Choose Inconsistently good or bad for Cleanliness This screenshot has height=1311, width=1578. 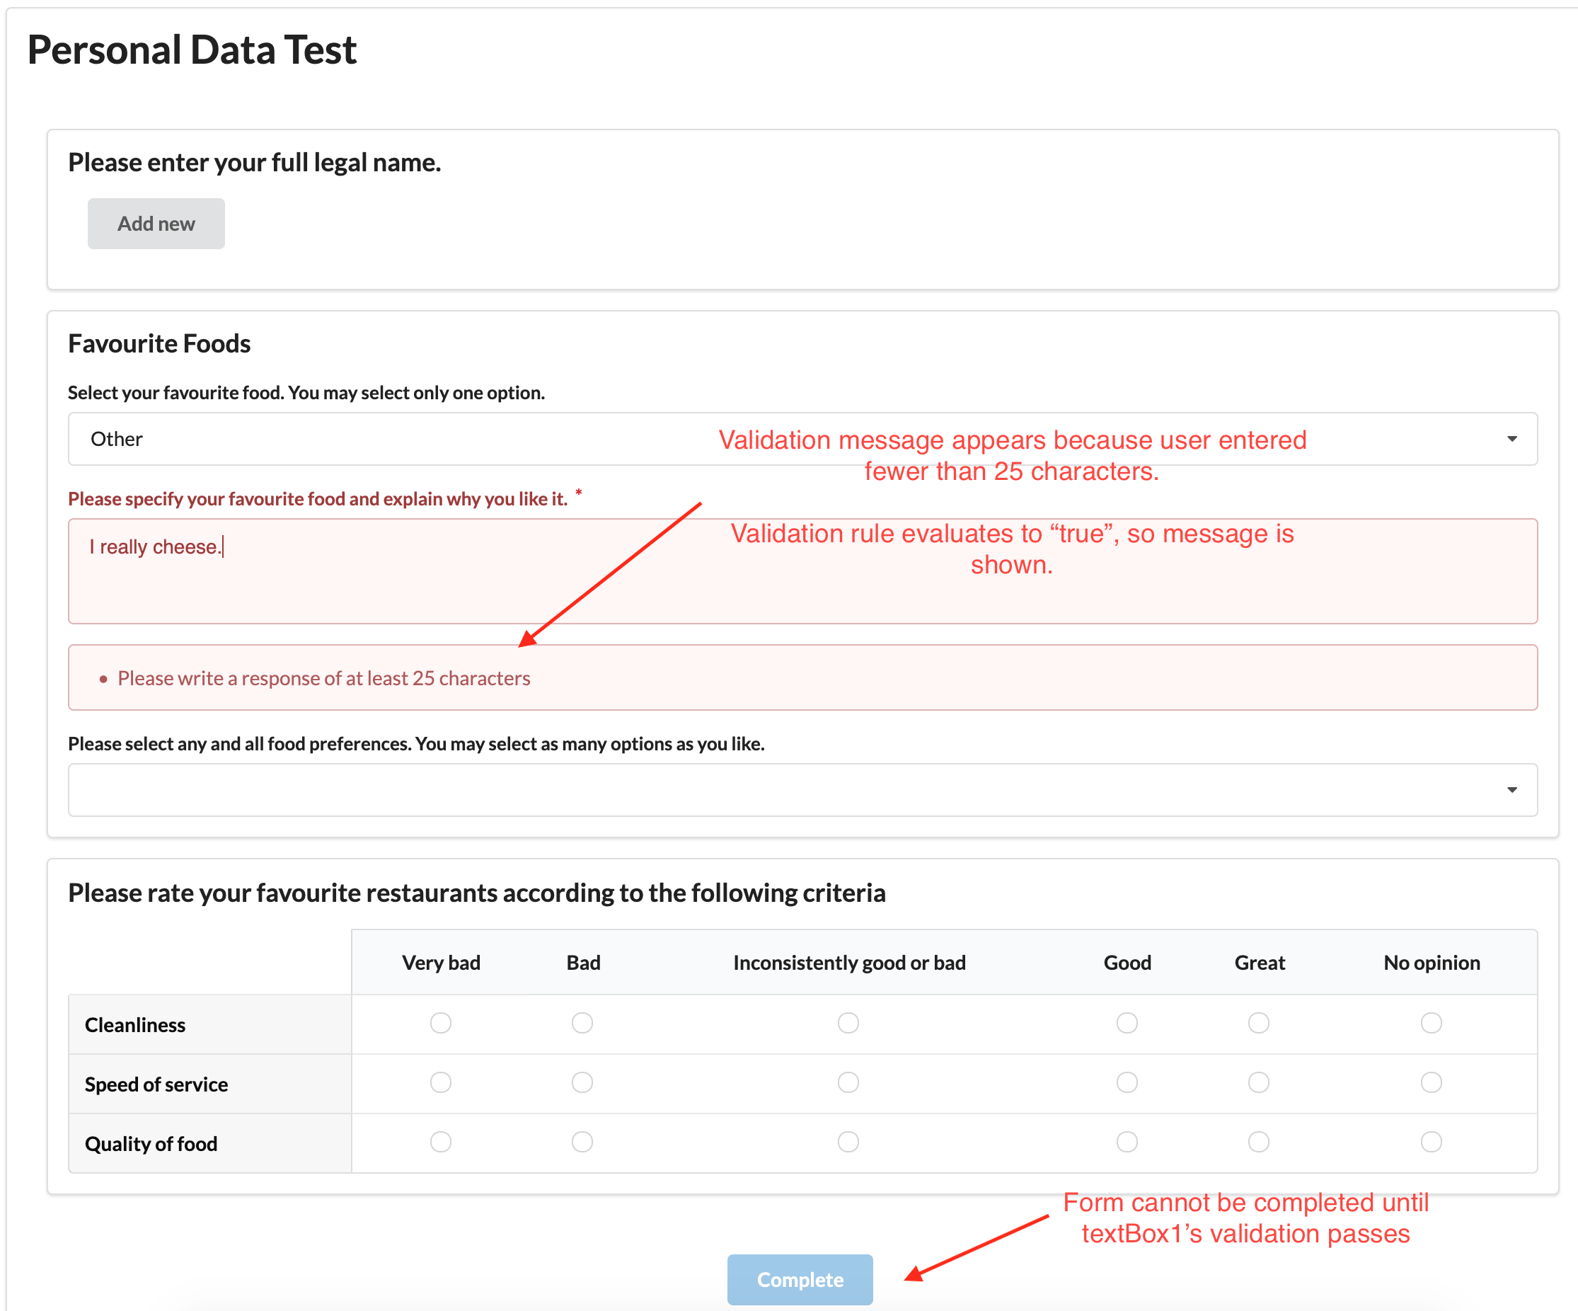click(x=848, y=1022)
